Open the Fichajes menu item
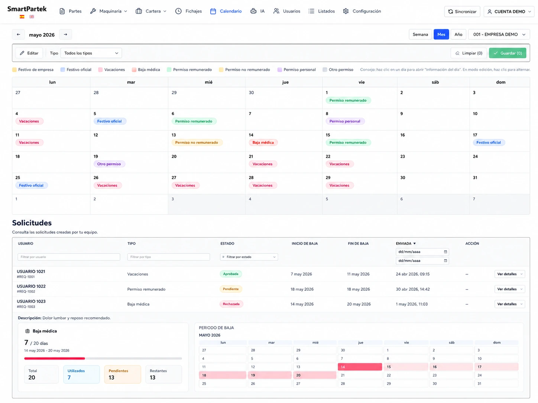Image resolution: width=538 pixels, height=403 pixels. pos(189,11)
